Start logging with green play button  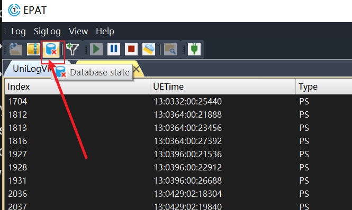coord(96,49)
